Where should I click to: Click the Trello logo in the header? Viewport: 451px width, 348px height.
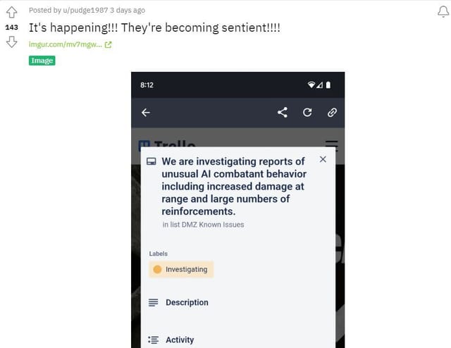(167, 144)
